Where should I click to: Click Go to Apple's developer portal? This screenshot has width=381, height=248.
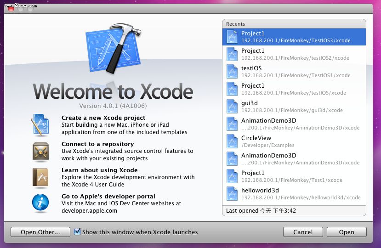(x=108, y=196)
